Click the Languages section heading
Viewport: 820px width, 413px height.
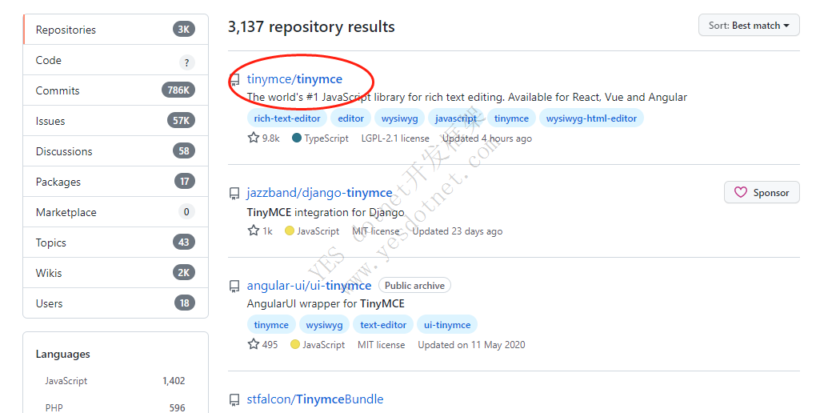pyautogui.click(x=62, y=354)
